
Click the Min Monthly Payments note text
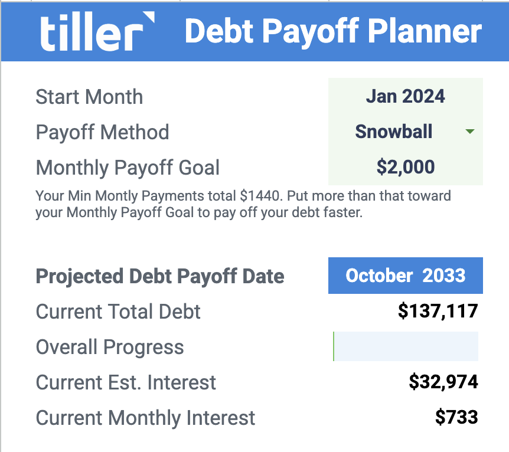point(243,204)
